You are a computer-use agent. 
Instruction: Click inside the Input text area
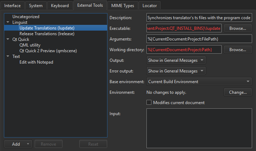point(199,128)
